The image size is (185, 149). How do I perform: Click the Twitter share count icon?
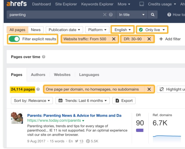76,141
